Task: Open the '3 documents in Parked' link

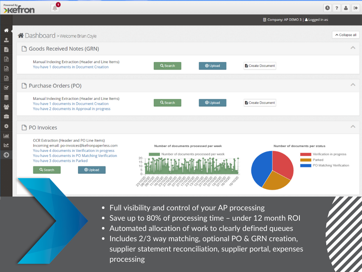Action: pyautogui.click(x=60, y=160)
